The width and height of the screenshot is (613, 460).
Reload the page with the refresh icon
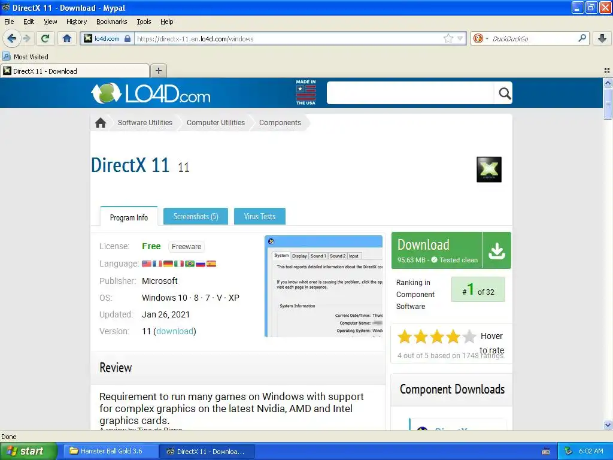point(45,38)
